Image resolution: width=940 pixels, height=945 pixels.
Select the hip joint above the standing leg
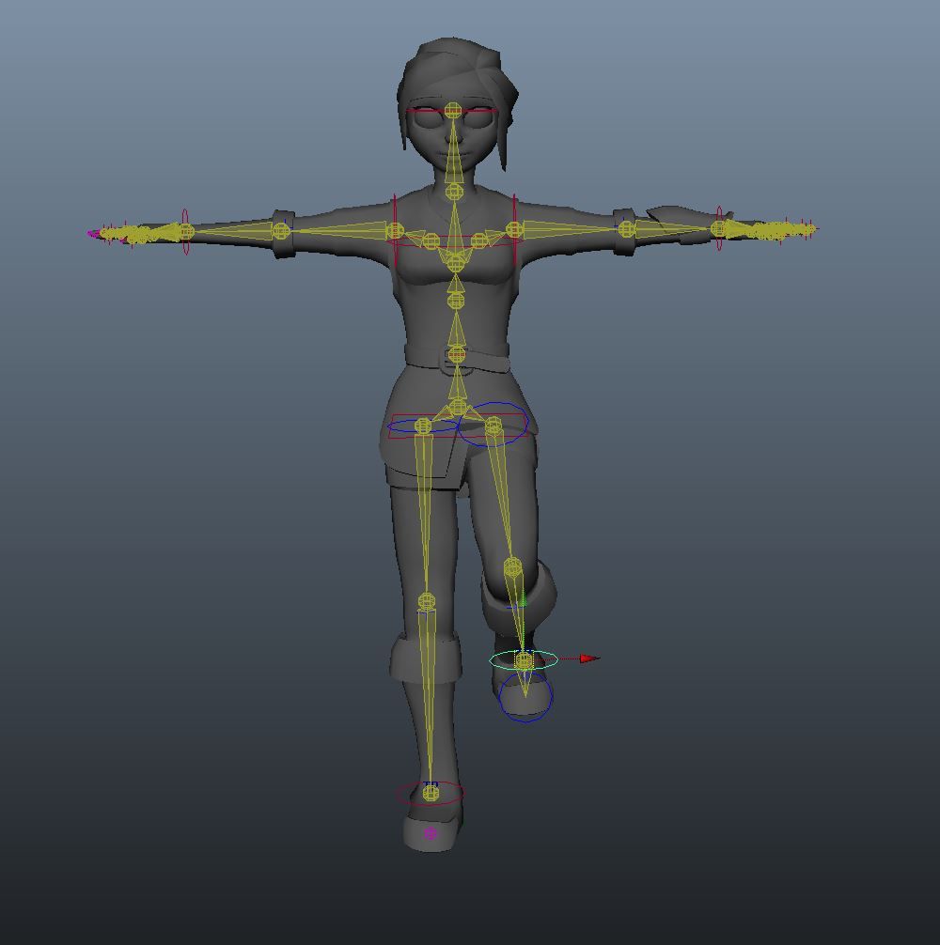pos(423,426)
